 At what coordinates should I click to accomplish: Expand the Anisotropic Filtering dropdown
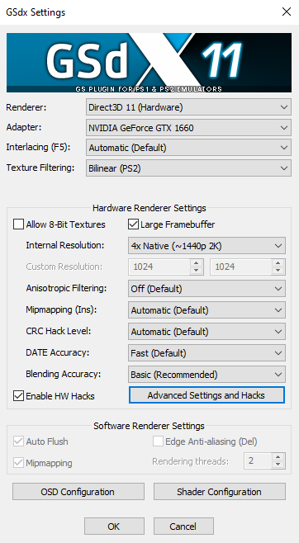coord(206,289)
